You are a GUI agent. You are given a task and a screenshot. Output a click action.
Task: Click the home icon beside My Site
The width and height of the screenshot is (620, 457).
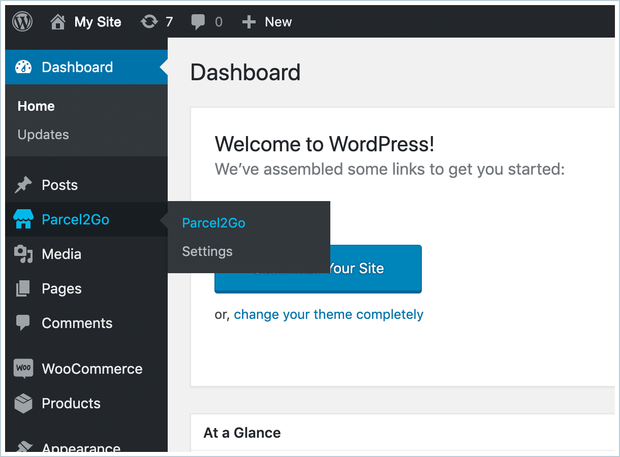(58, 22)
